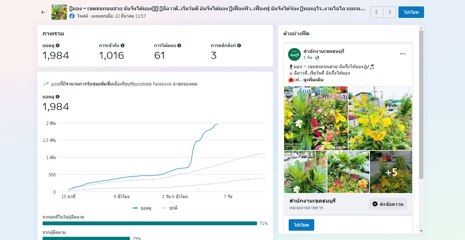The height and width of the screenshot is (240, 465).
Task: Click the scrollbar up arrow in preview panel
Action: [421, 28]
